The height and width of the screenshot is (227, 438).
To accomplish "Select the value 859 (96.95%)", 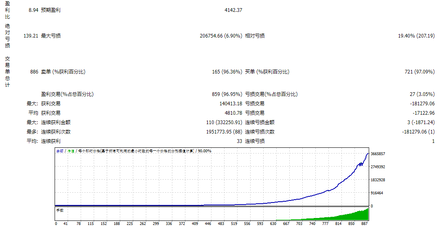I will pos(227,94).
